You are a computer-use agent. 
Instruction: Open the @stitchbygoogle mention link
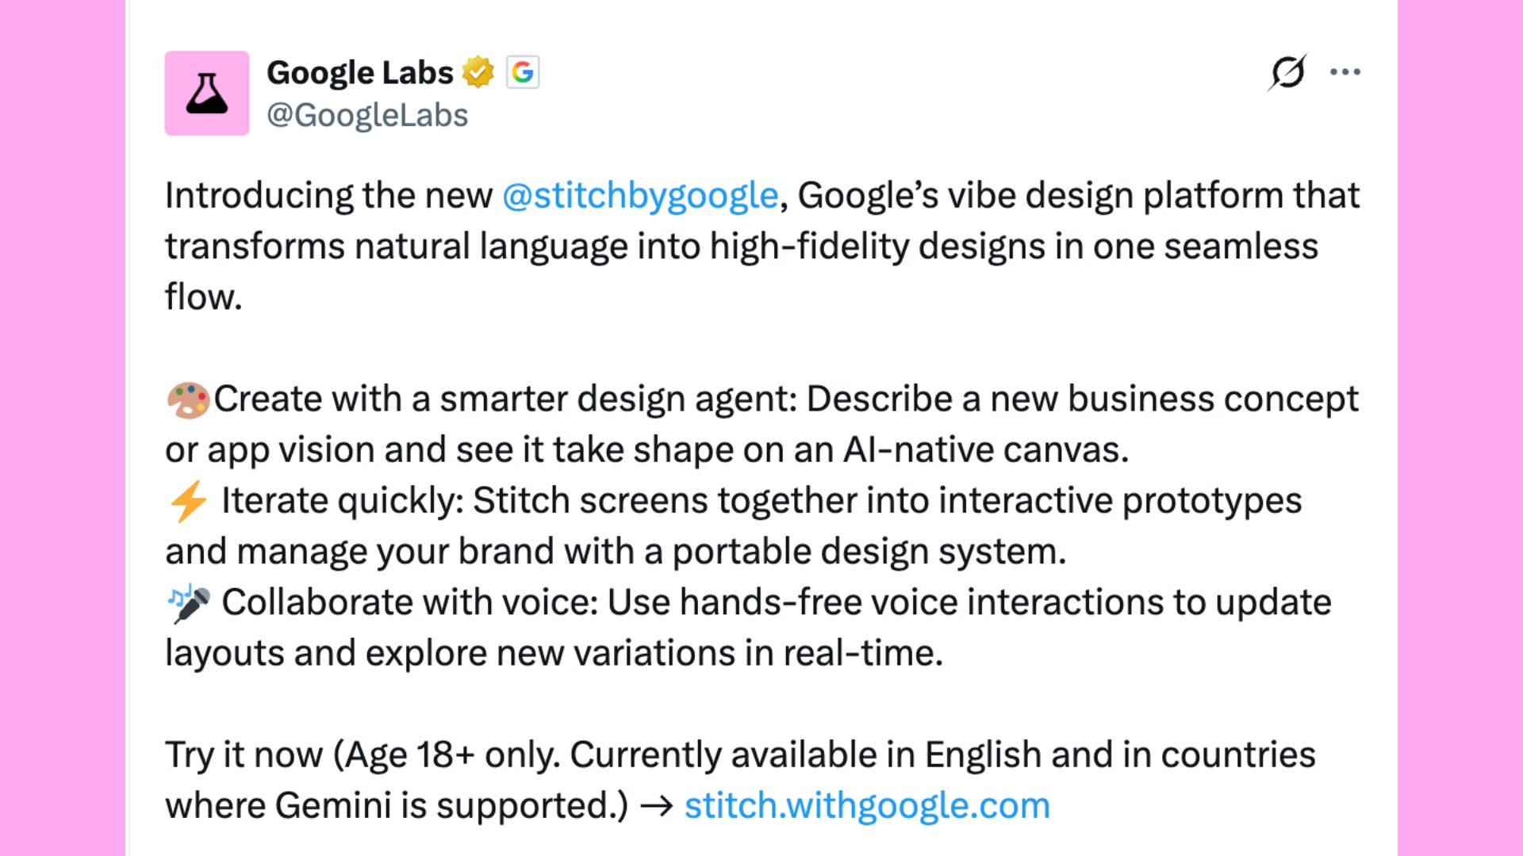(640, 196)
